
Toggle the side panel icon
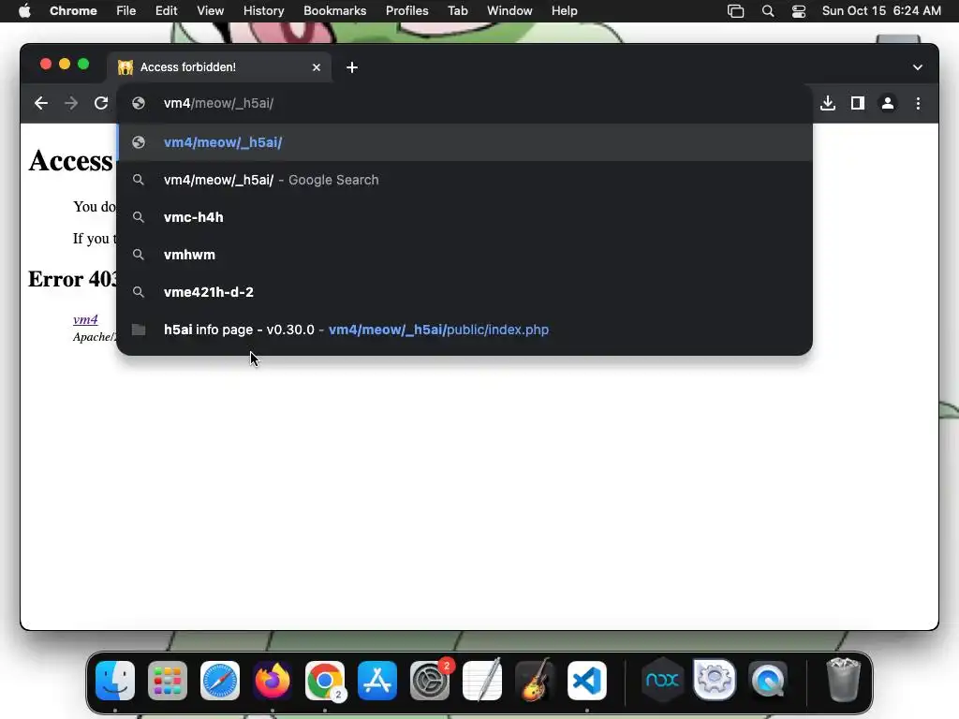point(858,103)
